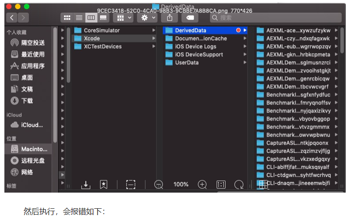Click the 1:1 actual size icon

click(221, 185)
